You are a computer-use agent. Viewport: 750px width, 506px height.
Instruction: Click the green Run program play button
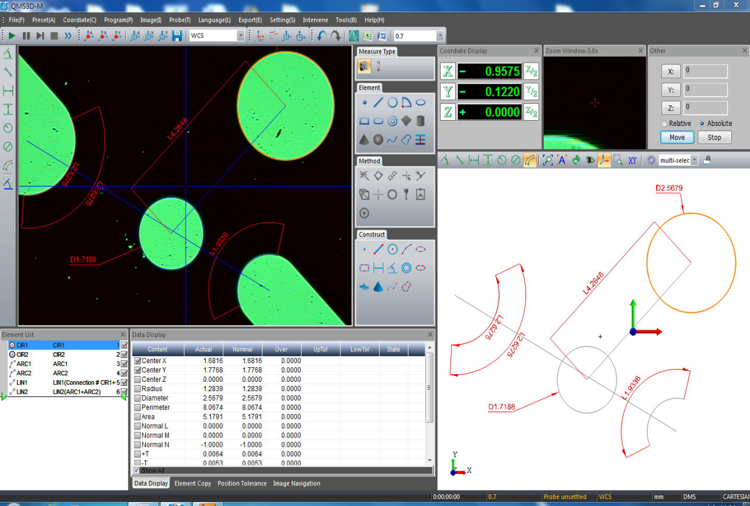(x=12, y=36)
